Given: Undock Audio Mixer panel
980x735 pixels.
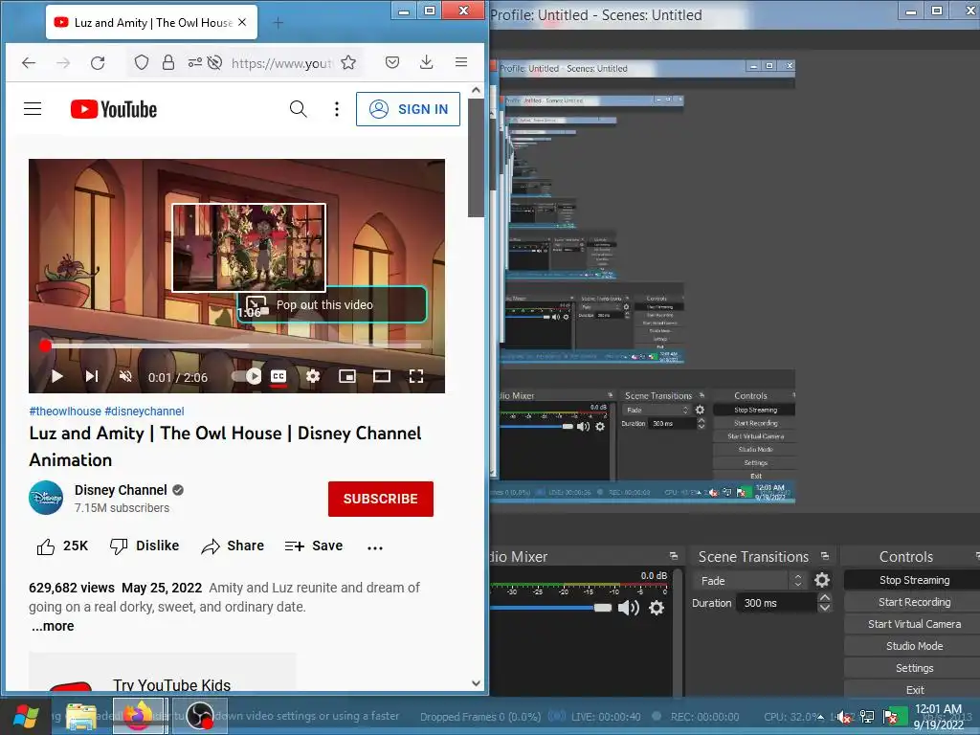Looking at the screenshot, I should (673, 556).
